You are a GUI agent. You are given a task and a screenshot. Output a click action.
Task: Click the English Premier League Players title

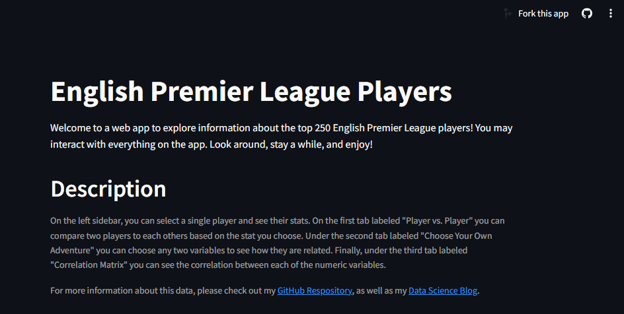251,91
